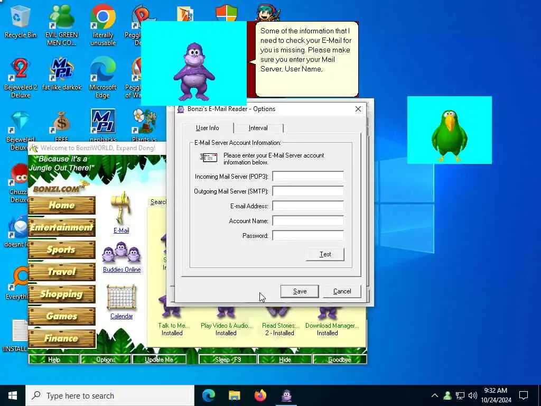Click the volume icon in system tray
The width and height of the screenshot is (541, 406).
(x=473, y=395)
